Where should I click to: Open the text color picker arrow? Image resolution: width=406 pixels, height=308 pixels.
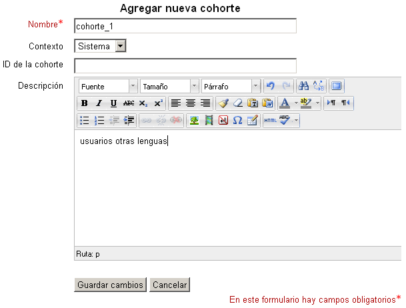tap(295, 103)
